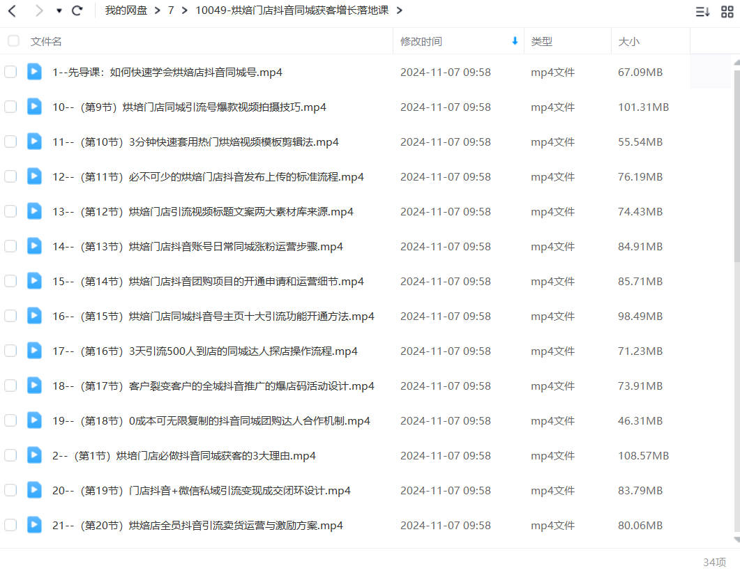The image size is (740, 571).
Task: Click video icon of 16--(第15节) file
Action: coord(34,316)
